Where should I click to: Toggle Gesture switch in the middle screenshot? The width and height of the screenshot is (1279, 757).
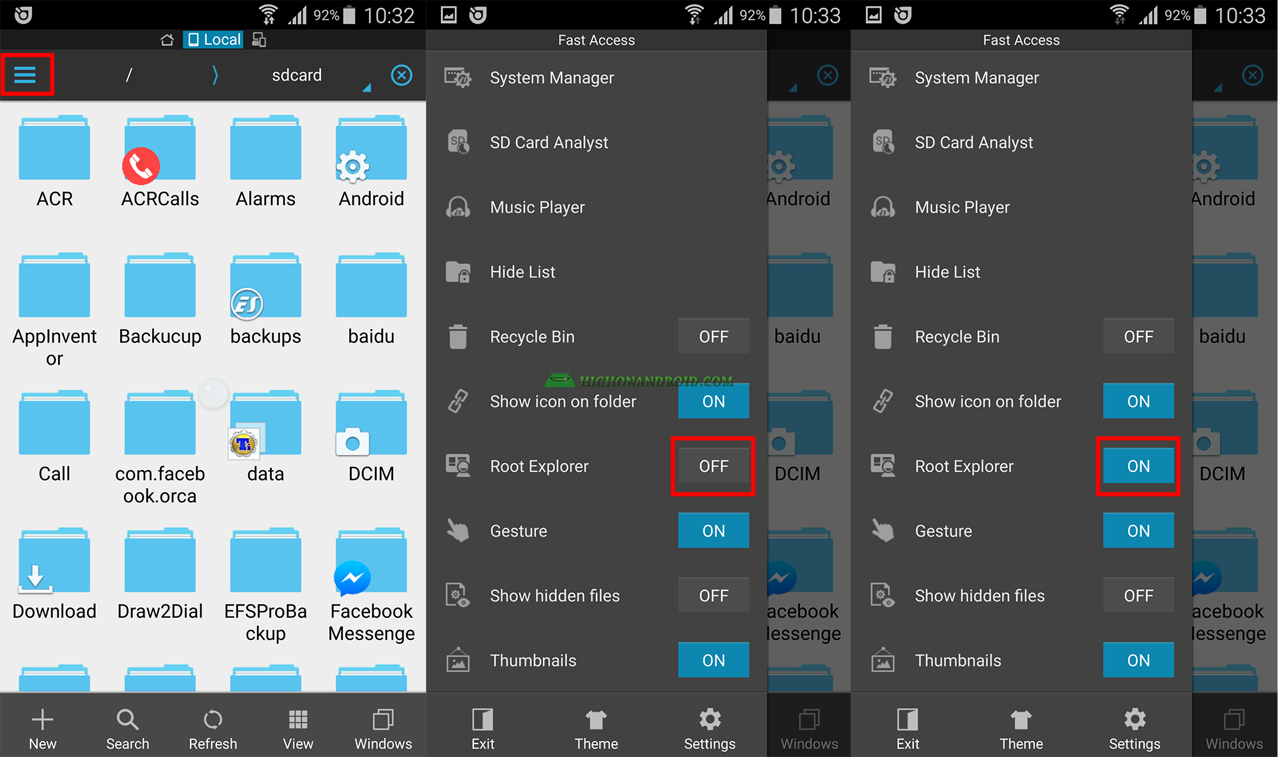pos(714,531)
